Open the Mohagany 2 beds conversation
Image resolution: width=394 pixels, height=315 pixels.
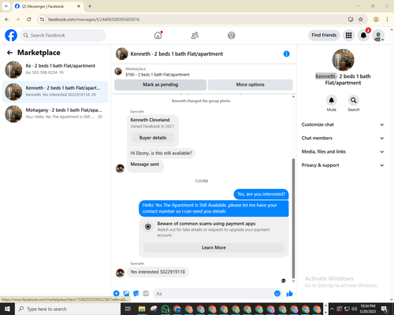pyautogui.click(x=55, y=113)
